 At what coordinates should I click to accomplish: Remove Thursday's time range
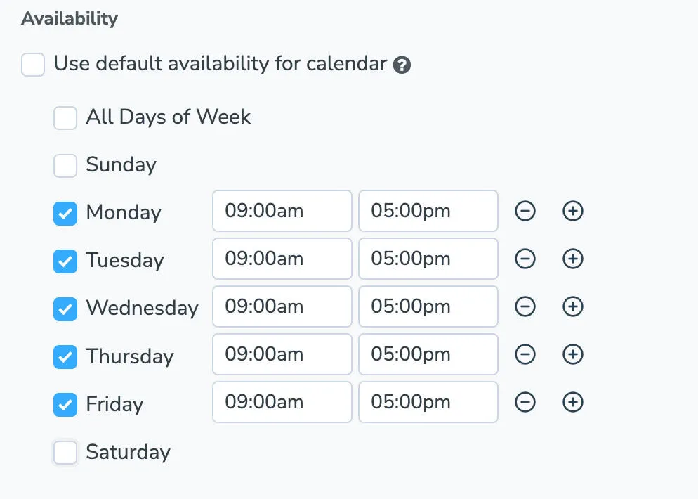pos(525,354)
